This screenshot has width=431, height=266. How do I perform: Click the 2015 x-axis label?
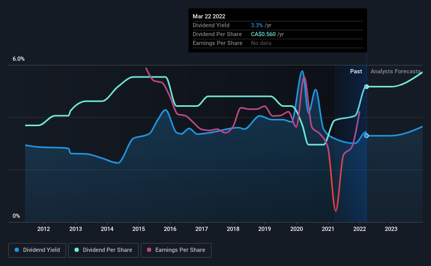pos(139,229)
